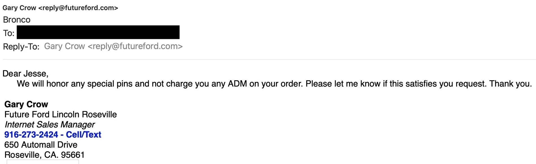
Task: Open the 916-273-2424 phone number link
Action: pyautogui.click(x=31, y=135)
